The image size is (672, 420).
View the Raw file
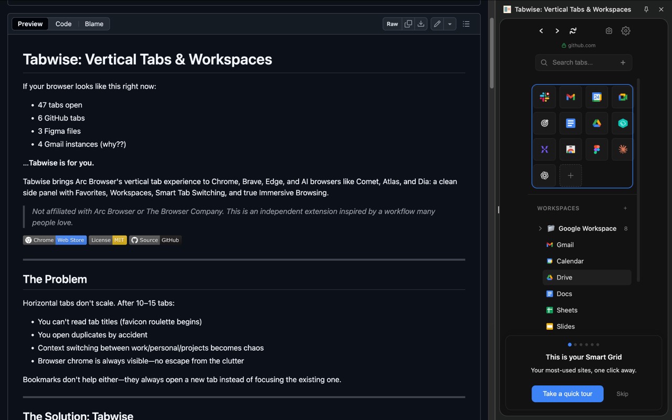click(392, 24)
